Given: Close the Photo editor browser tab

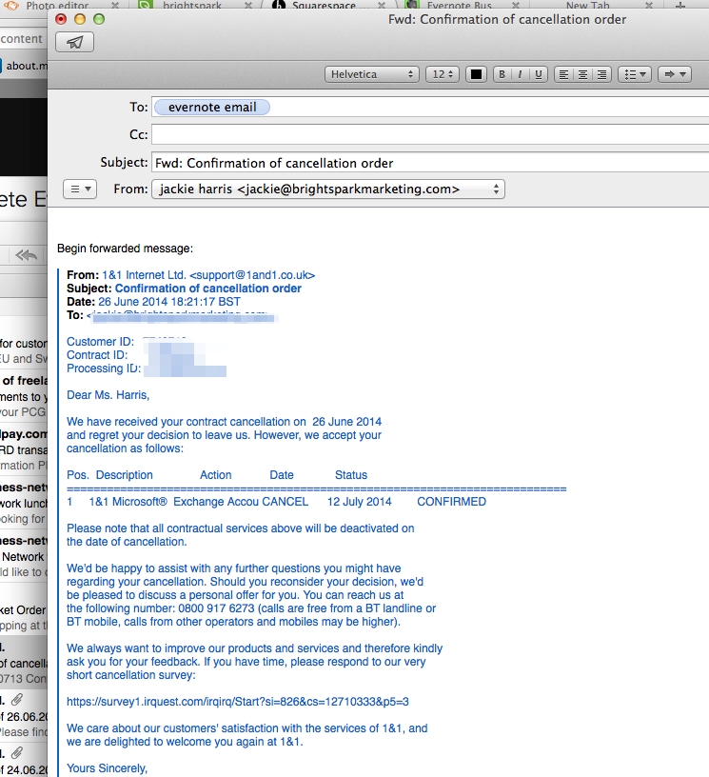Looking at the screenshot, I should (x=115, y=6).
